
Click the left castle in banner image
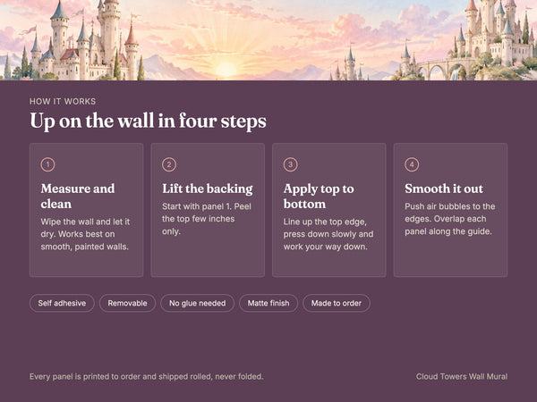[x=86, y=41]
